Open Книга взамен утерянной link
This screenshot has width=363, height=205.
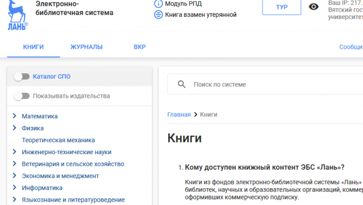click(200, 15)
